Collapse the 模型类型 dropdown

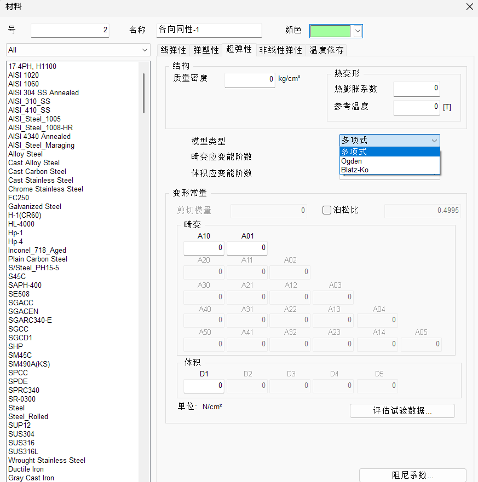pyautogui.click(x=434, y=141)
